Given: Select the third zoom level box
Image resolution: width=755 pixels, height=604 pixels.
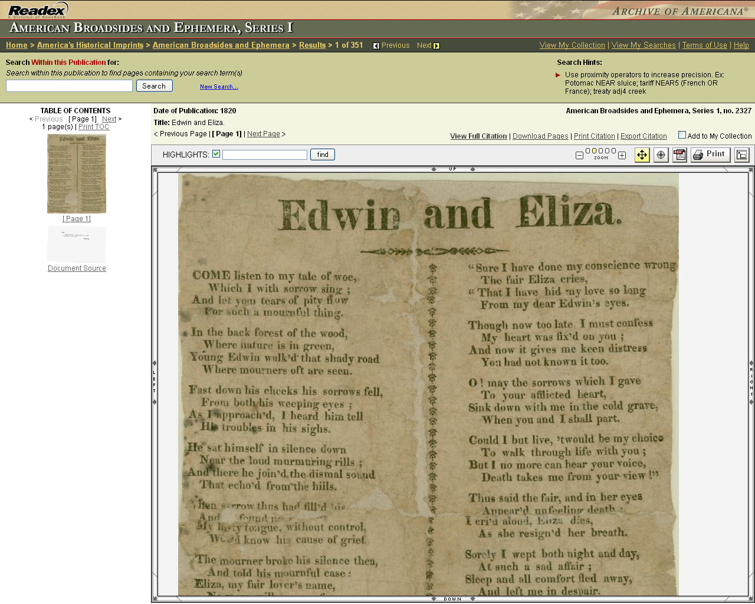Looking at the screenshot, I should (601, 151).
